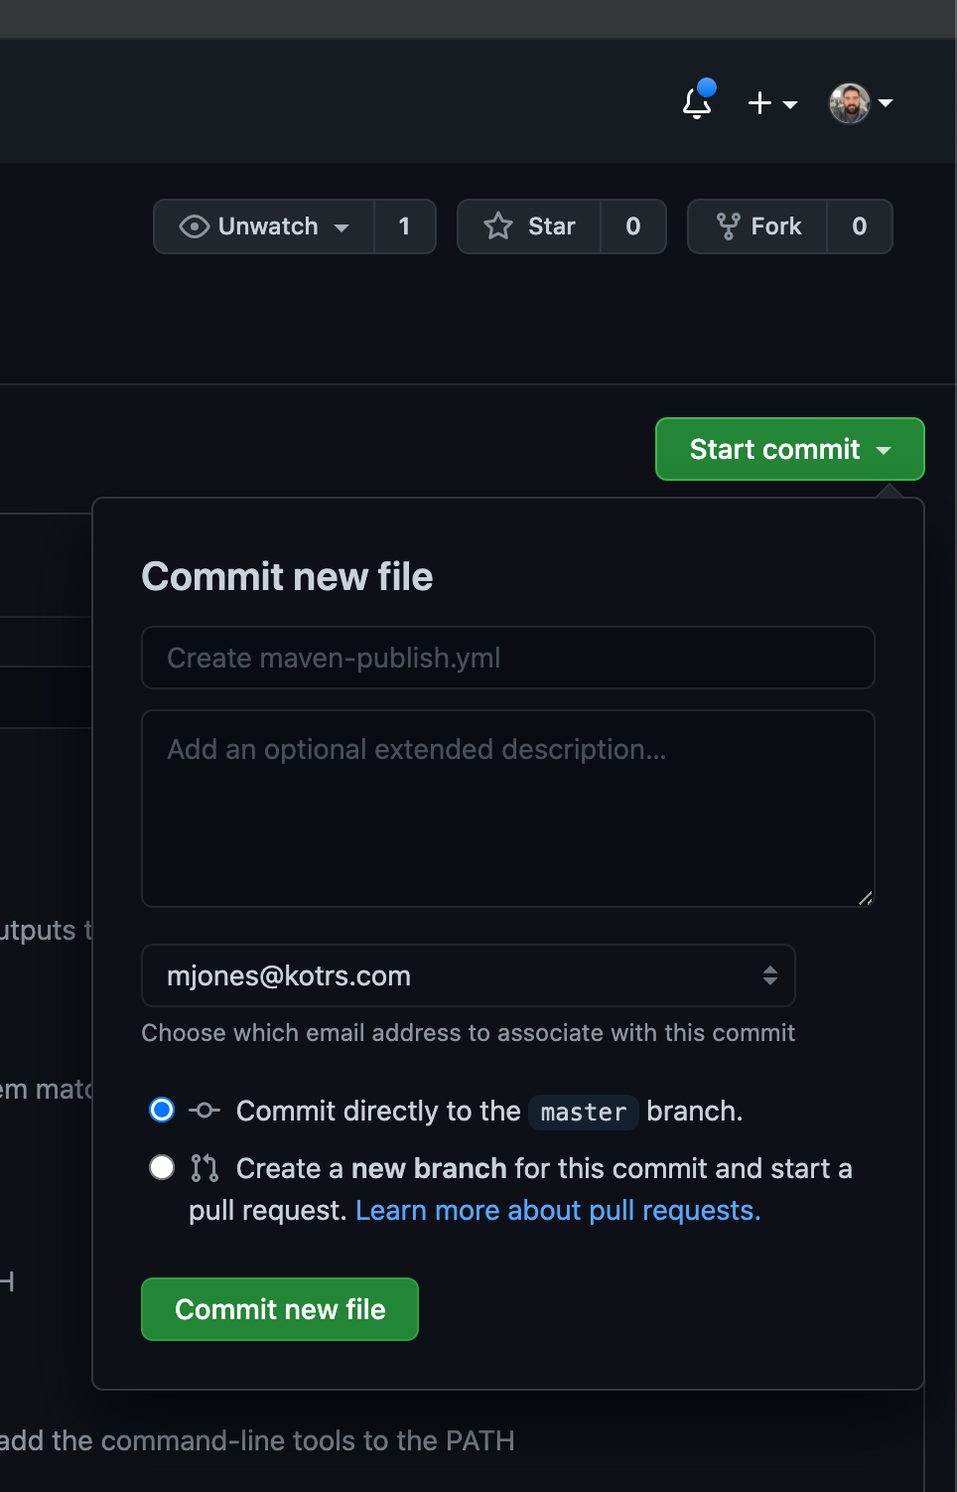
Task: Click the star icon to star repository
Action: pyautogui.click(x=498, y=226)
